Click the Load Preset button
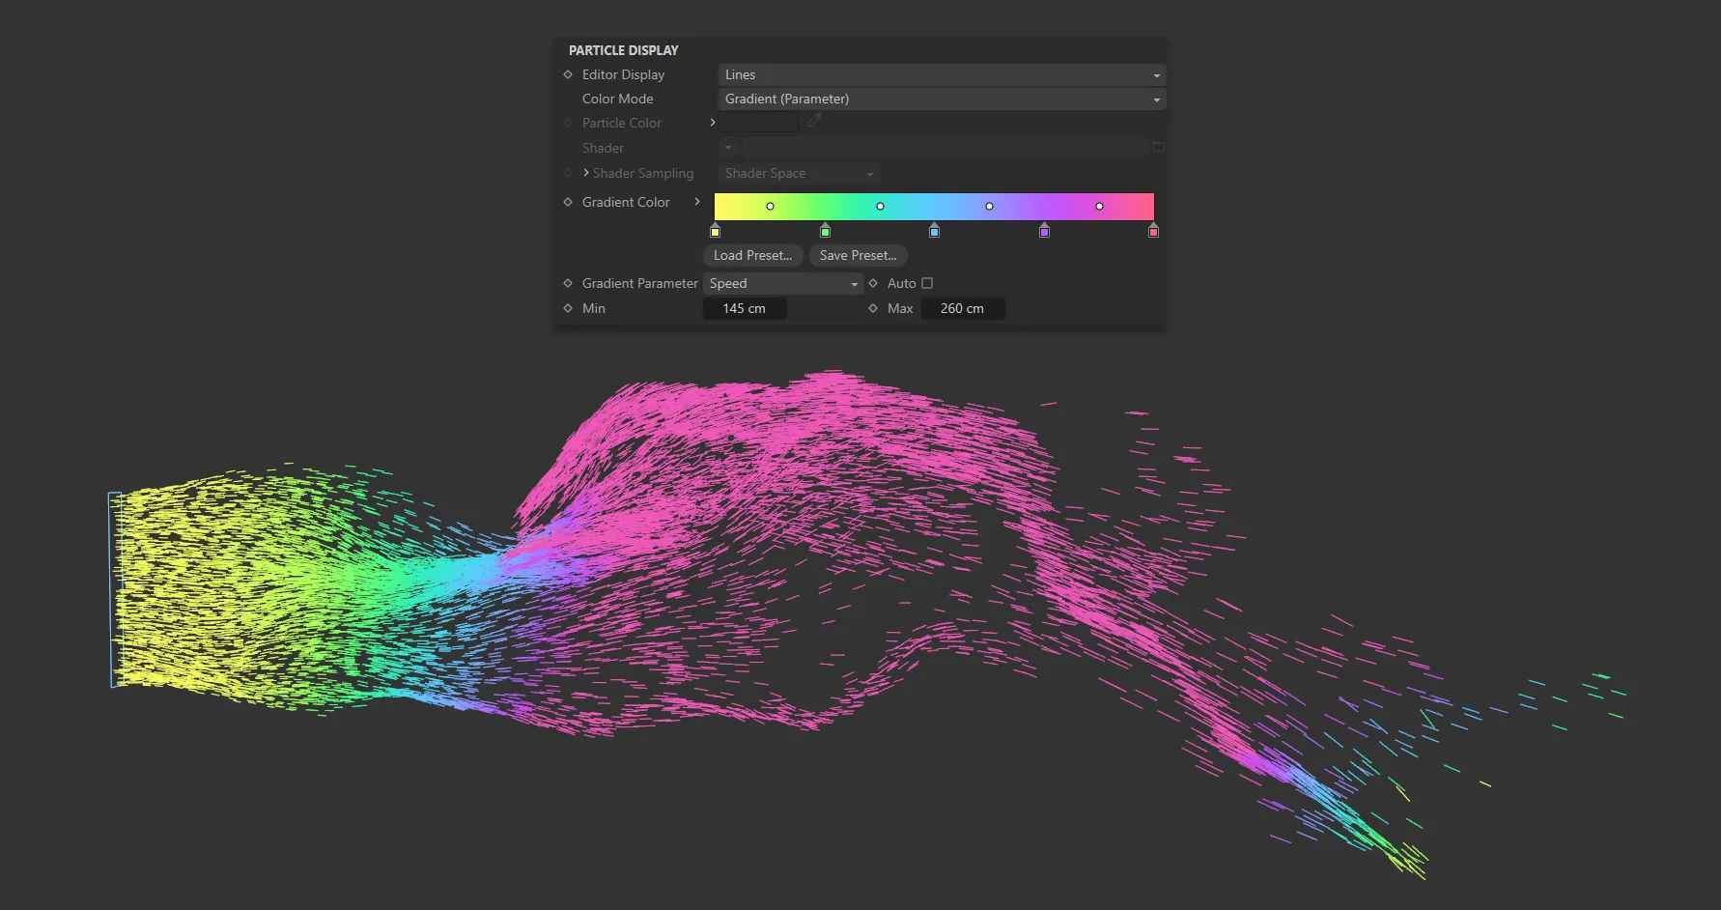The image size is (1721, 910). point(752,255)
